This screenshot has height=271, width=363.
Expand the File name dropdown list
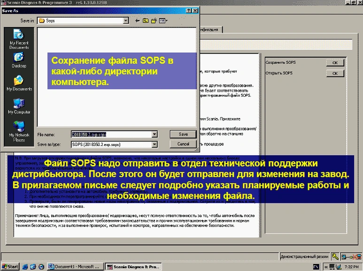(154, 134)
